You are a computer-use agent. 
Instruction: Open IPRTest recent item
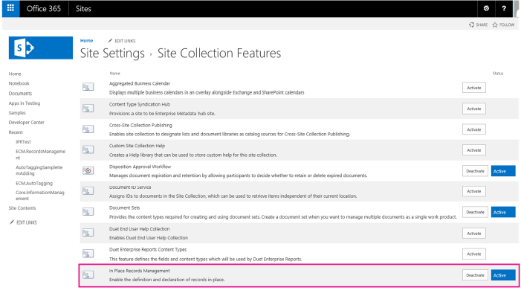(x=23, y=142)
